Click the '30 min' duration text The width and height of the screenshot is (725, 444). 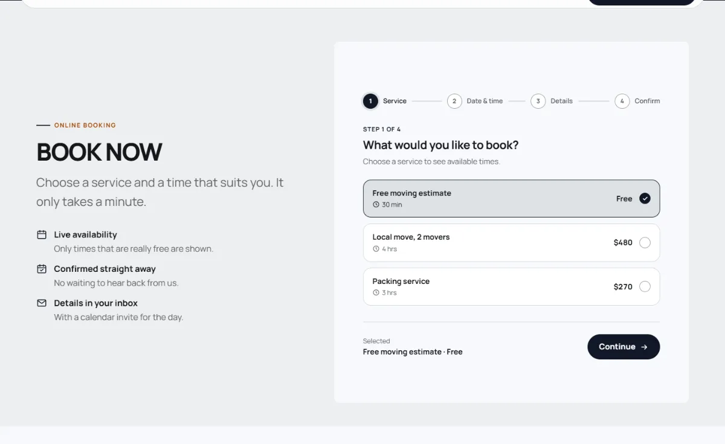coord(391,205)
